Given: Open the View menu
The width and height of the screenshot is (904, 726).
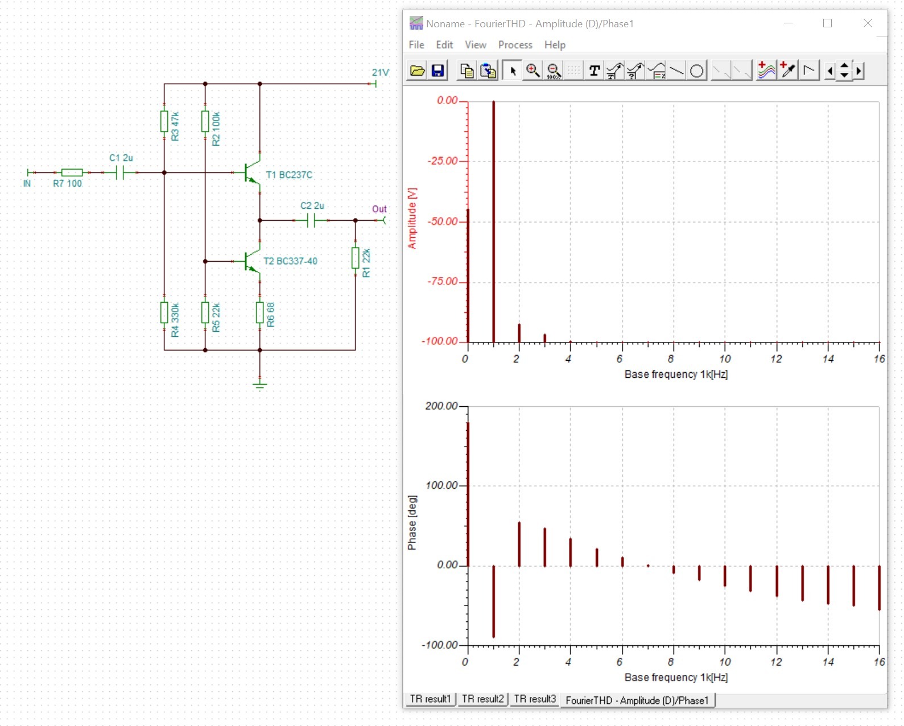Looking at the screenshot, I should (x=475, y=44).
